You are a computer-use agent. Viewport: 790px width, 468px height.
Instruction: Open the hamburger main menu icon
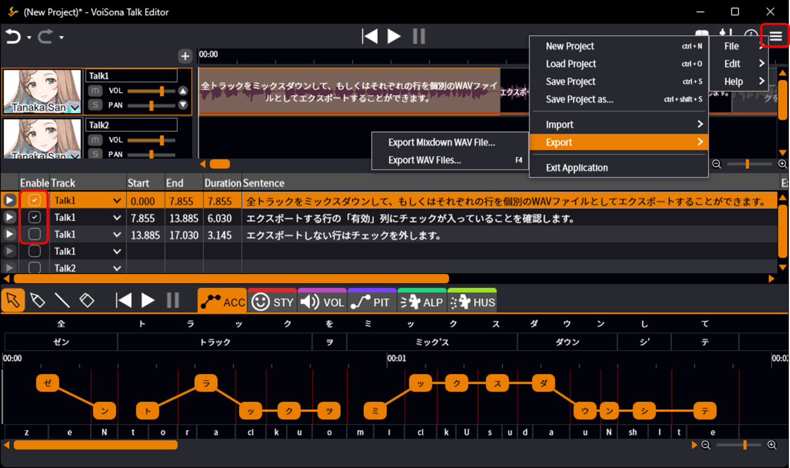pos(775,36)
